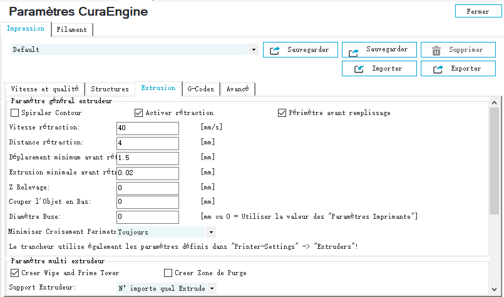The height and width of the screenshot is (297, 504).
Task: Select the Extrusion tab
Action: click(x=158, y=88)
